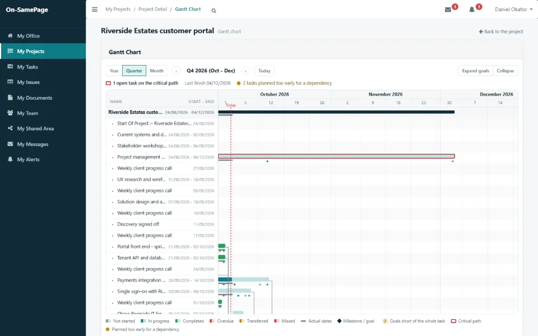Open My Tasks in sidebar
The image size is (538, 336).
point(43,67)
